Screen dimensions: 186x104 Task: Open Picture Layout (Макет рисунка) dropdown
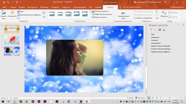100,17
